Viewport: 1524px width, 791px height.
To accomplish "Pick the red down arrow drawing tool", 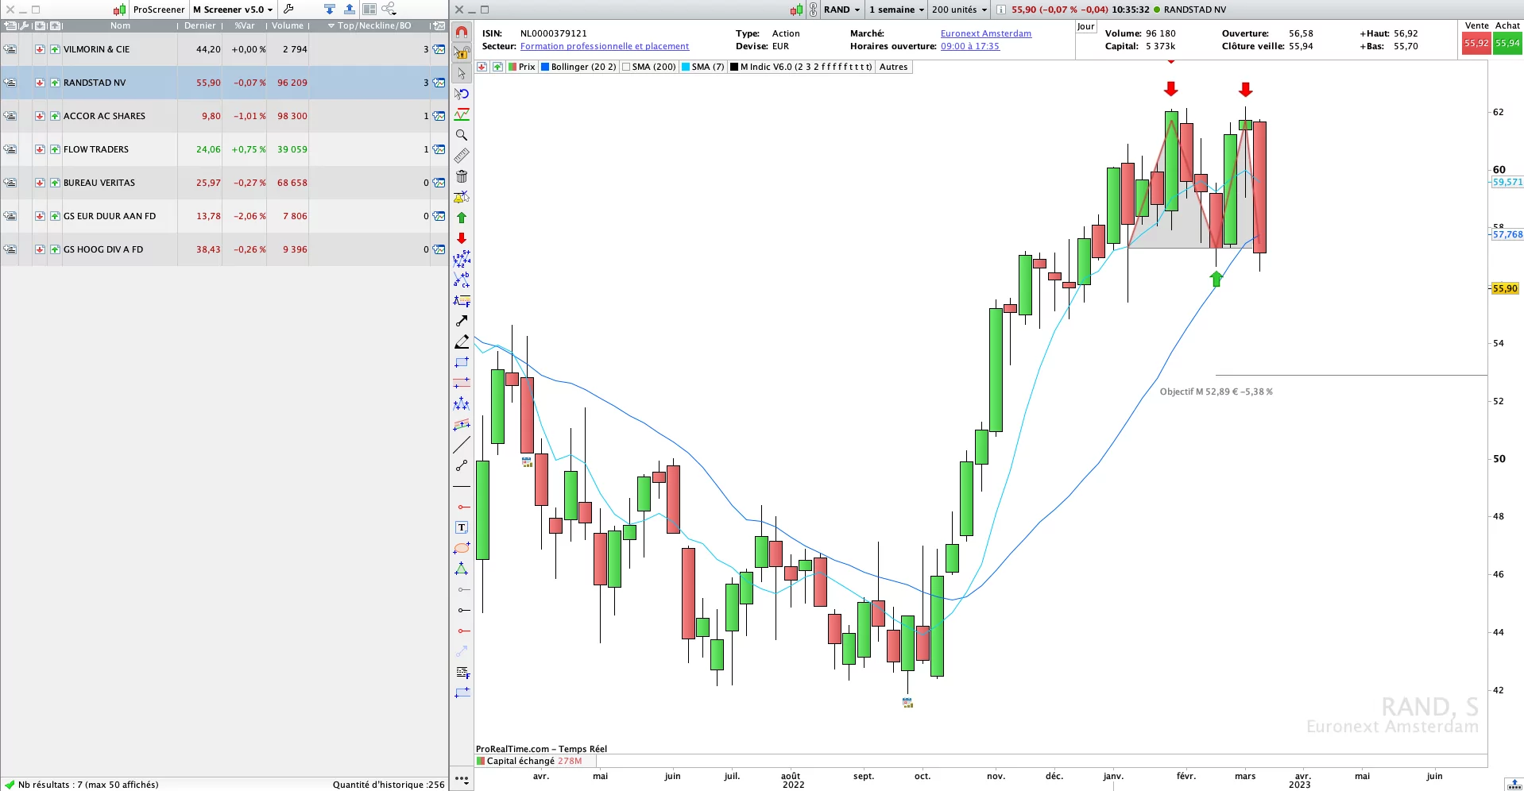I will 462,238.
